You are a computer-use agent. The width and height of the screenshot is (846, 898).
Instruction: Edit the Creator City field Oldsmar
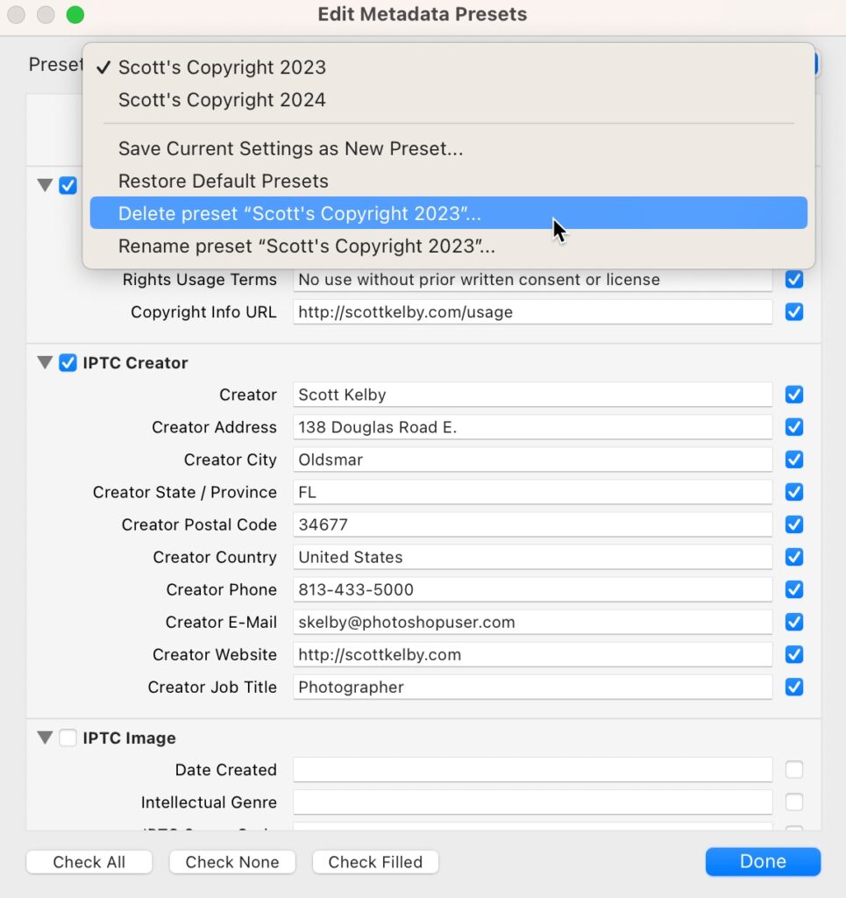533,460
